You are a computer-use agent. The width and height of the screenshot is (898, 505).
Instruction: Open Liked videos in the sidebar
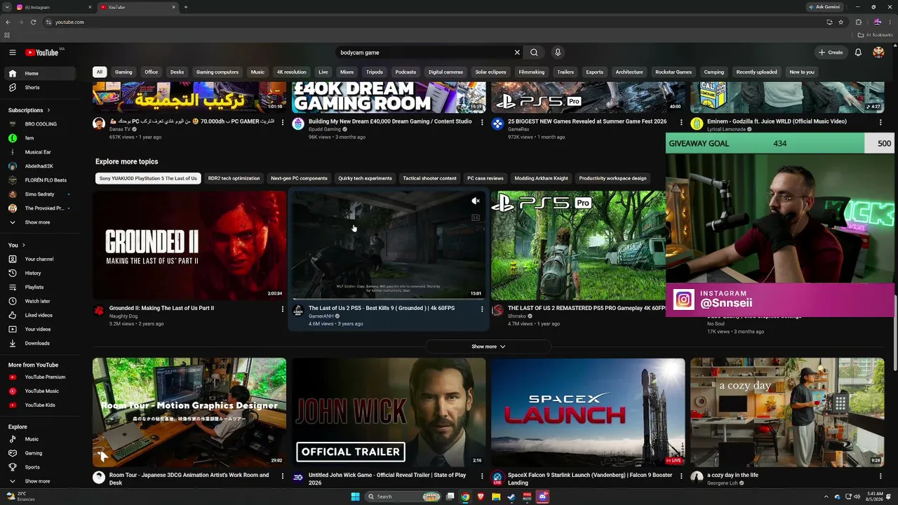point(41,315)
